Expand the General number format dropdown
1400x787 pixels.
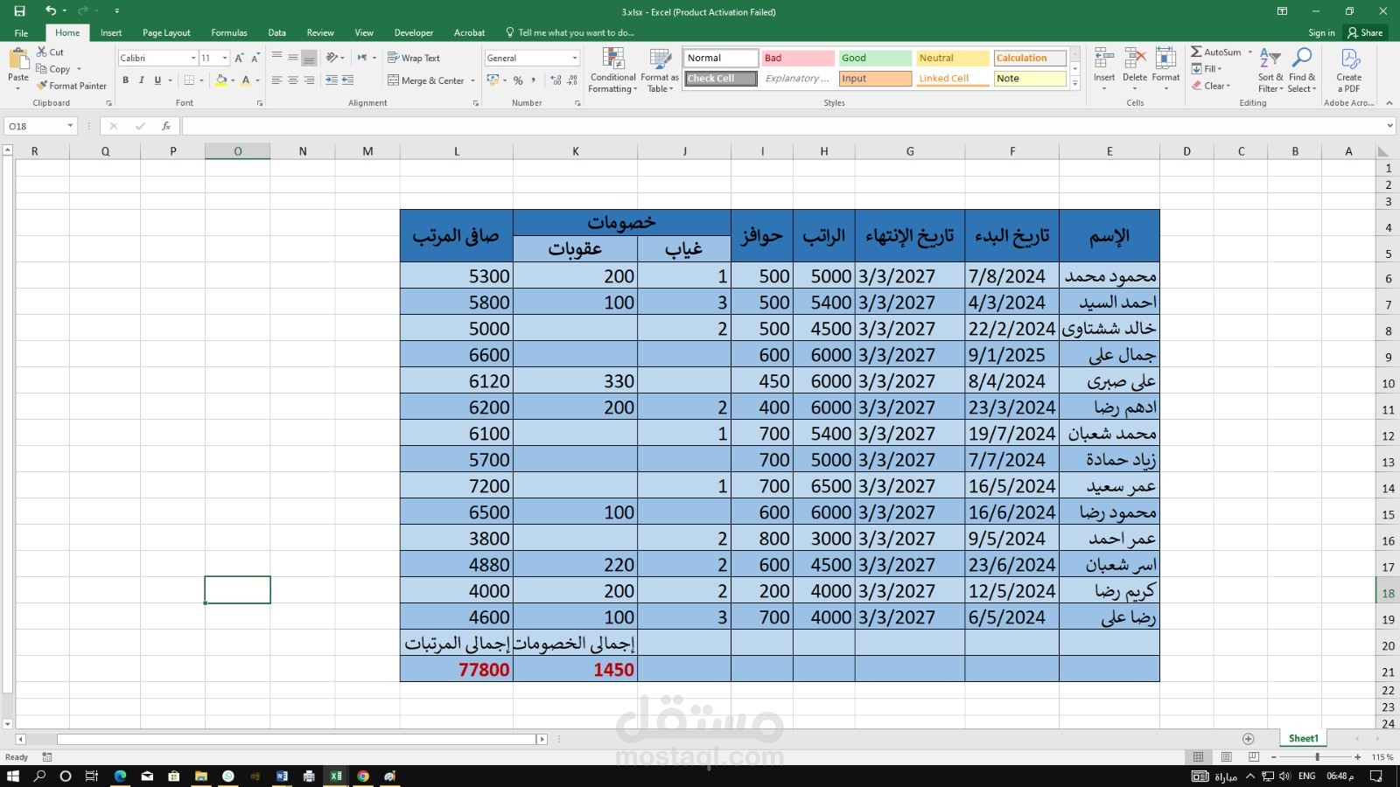(575, 58)
